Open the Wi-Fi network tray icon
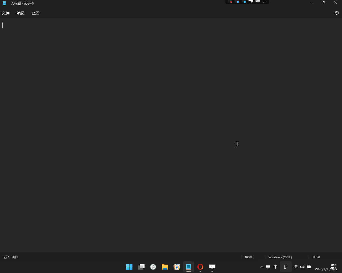Screen dimensions: 342x273 [296, 267]
